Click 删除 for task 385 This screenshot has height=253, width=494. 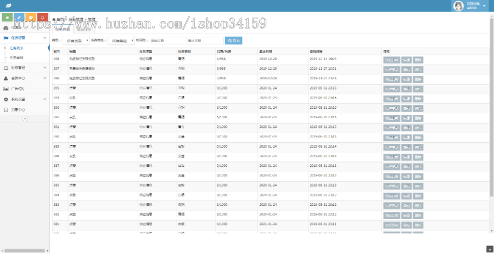pos(418,186)
